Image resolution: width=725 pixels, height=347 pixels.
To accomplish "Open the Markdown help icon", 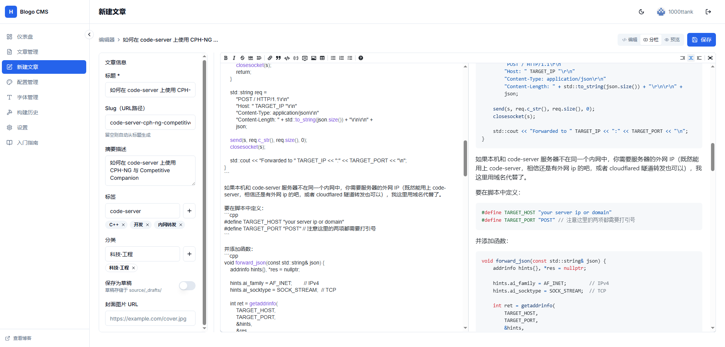I will coord(361,58).
